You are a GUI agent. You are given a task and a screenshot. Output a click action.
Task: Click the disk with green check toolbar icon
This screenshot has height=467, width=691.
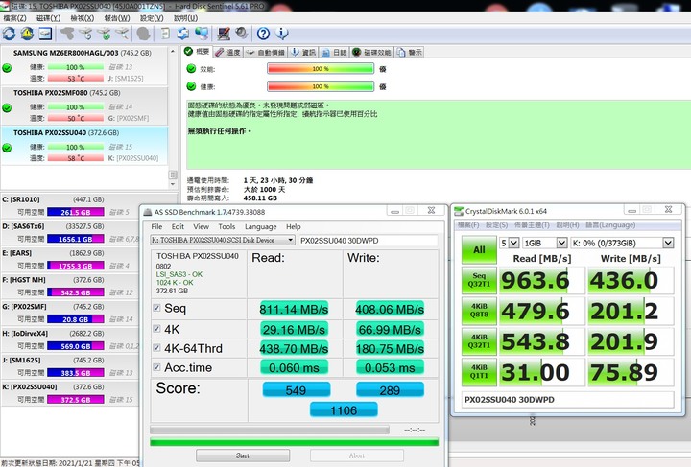[105, 34]
